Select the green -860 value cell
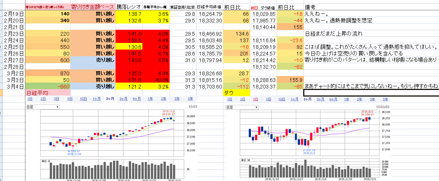This screenshot has width=439, height=181. pyautogui.click(x=48, y=86)
